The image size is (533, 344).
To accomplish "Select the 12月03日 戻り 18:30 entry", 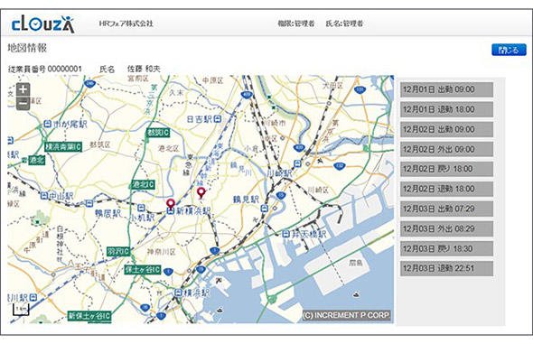I will pyautogui.click(x=446, y=248).
